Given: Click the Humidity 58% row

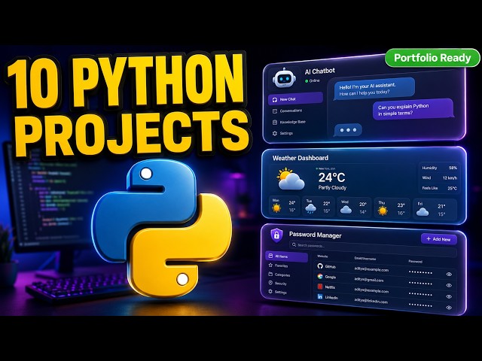Looking at the screenshot, I should [440, 168].
